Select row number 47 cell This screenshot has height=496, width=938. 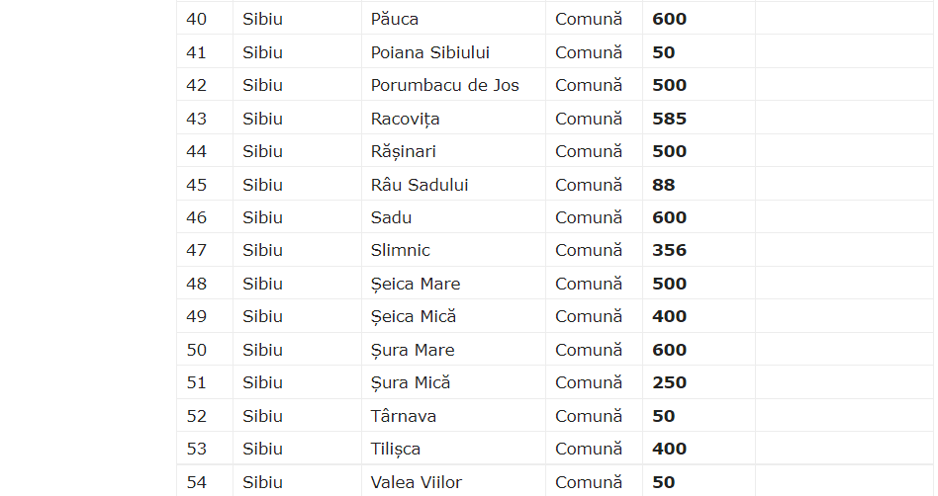[x=196, y=250]
